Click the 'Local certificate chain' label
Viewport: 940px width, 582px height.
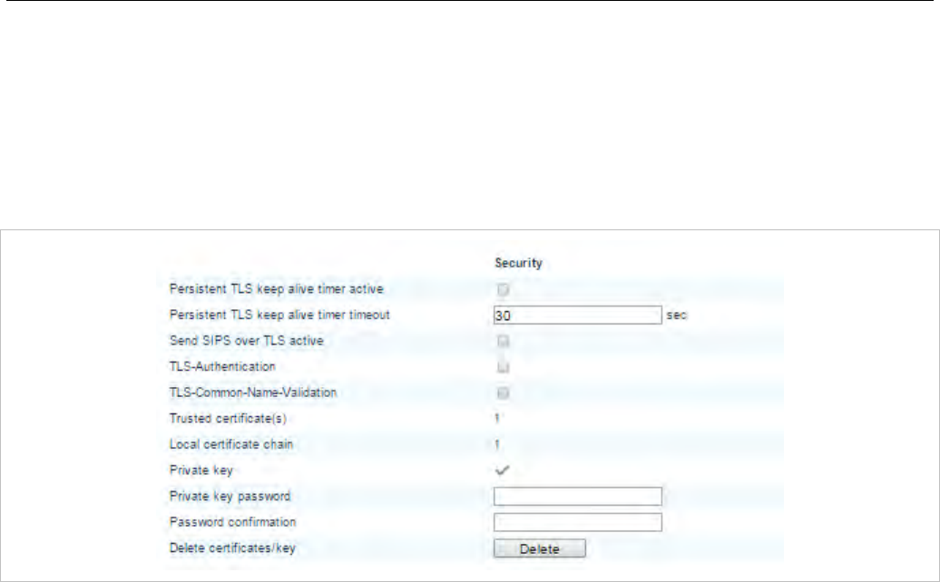pyautogui.click(x=231, y=444)
